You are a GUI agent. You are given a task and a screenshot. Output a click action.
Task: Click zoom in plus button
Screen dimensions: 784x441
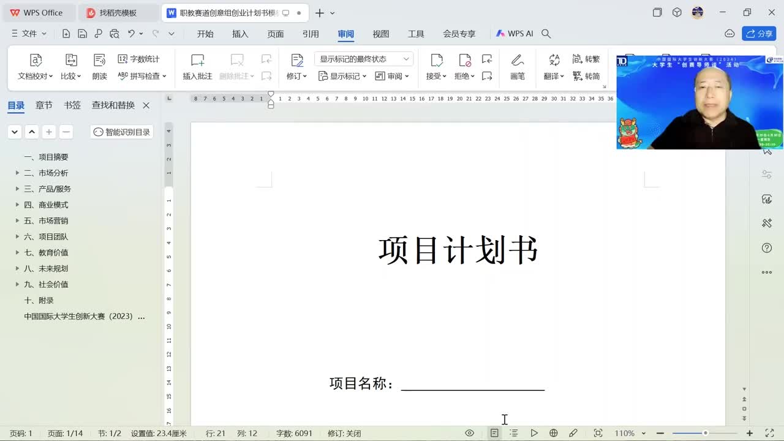(750, 433)
